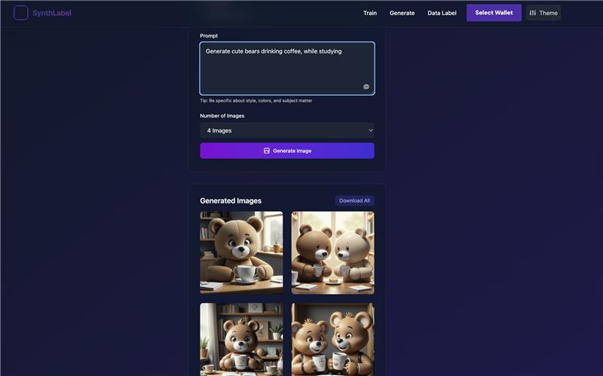Open the Number of Images dropdown
The image size is (603, 376).
(x=287, y=130)
